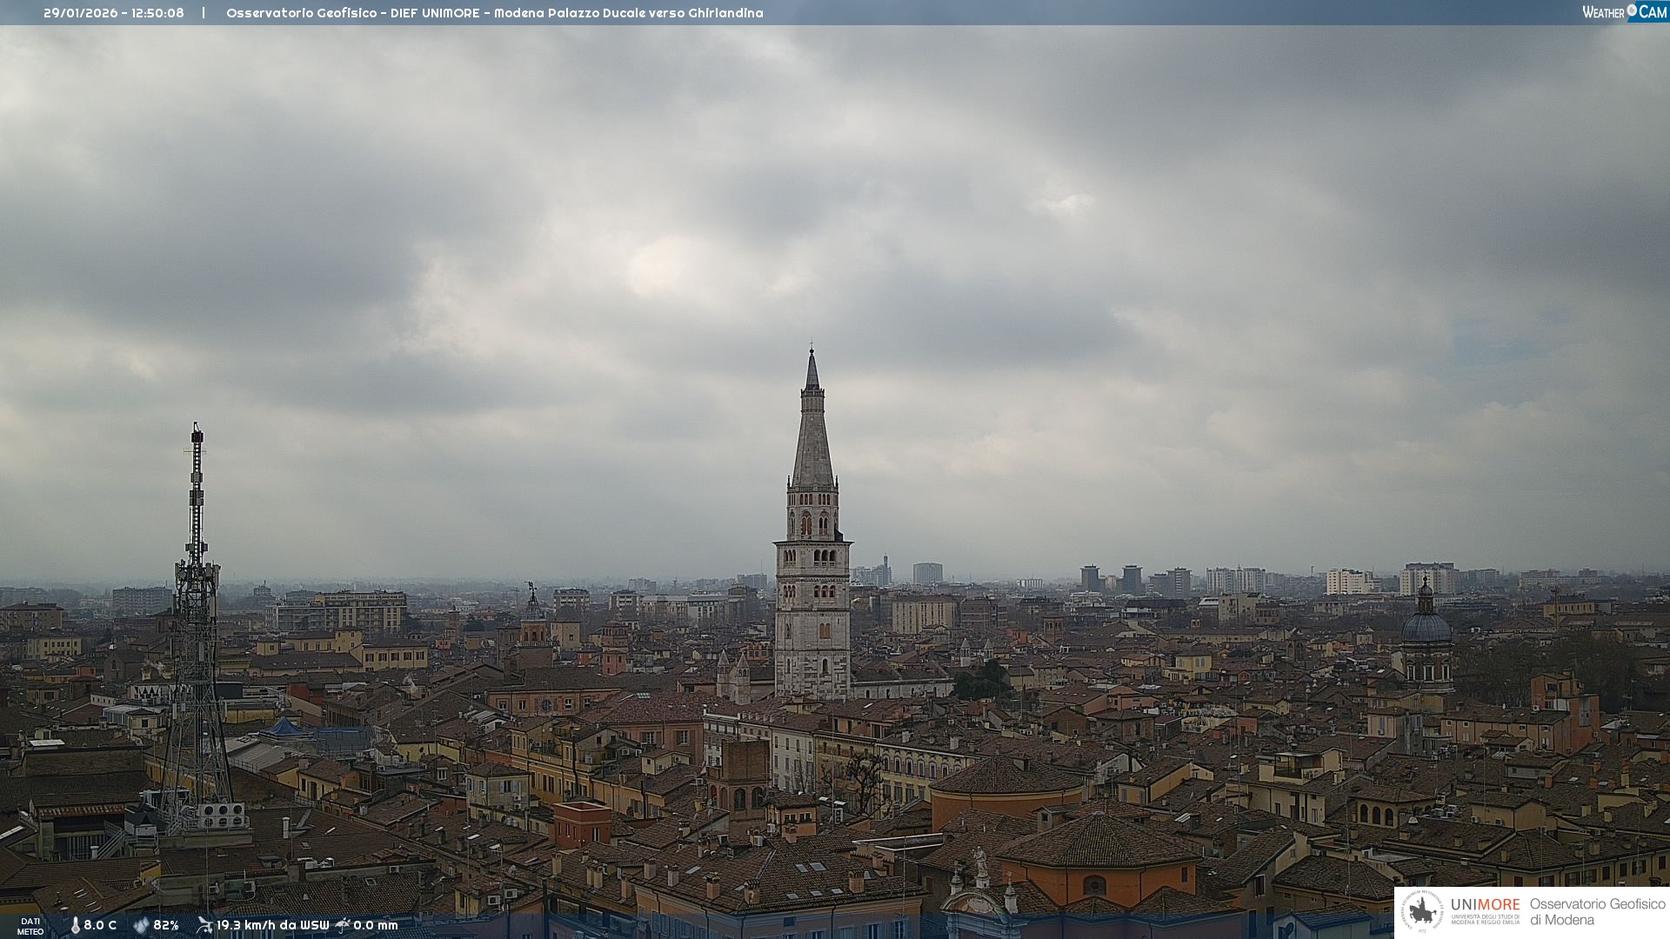Click Osservatorio Geofisico di Modena text
The height and width of the screenshot is (939, 1670).
(1597, 912)
